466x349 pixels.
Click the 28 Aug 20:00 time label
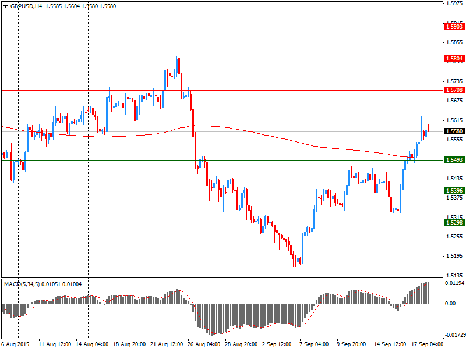pyautogui.click(x=241, y=344)
